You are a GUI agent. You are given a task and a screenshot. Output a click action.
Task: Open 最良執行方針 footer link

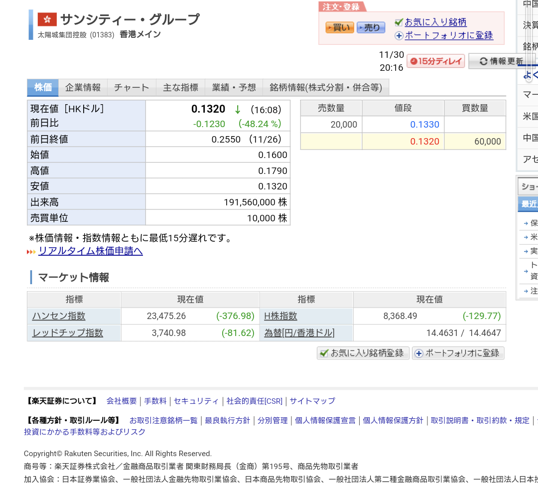[x=227, y=421]
